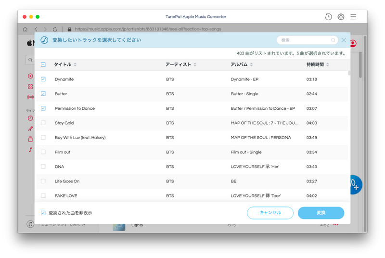This screenshot has height=258, width=385.
Task: Open Listen Now sidebar icon
Action: 30,76
